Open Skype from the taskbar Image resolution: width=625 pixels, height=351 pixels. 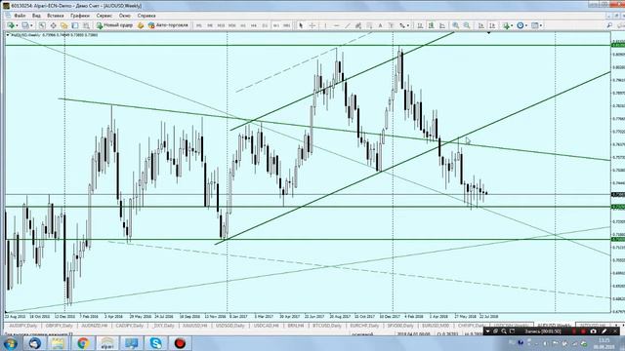point(155,343)
